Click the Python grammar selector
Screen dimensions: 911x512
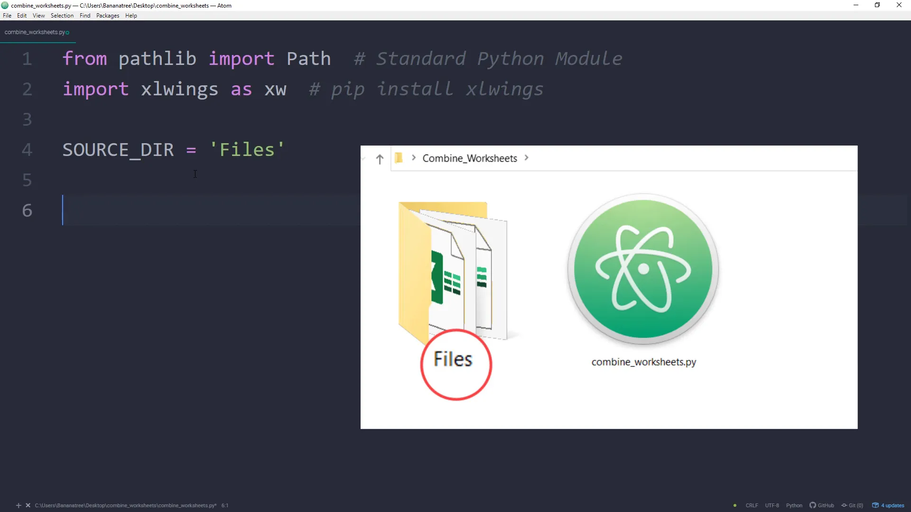(794, 505)
